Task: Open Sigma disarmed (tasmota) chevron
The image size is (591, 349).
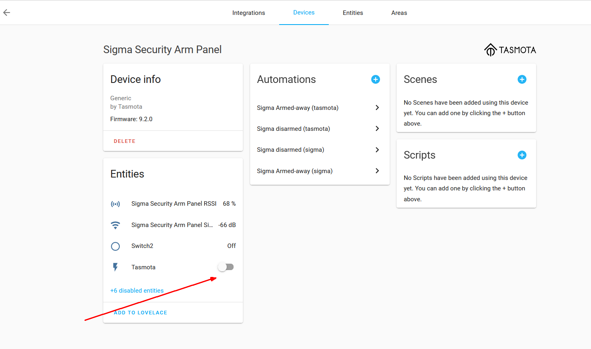Action: click(x=377, y=128)
